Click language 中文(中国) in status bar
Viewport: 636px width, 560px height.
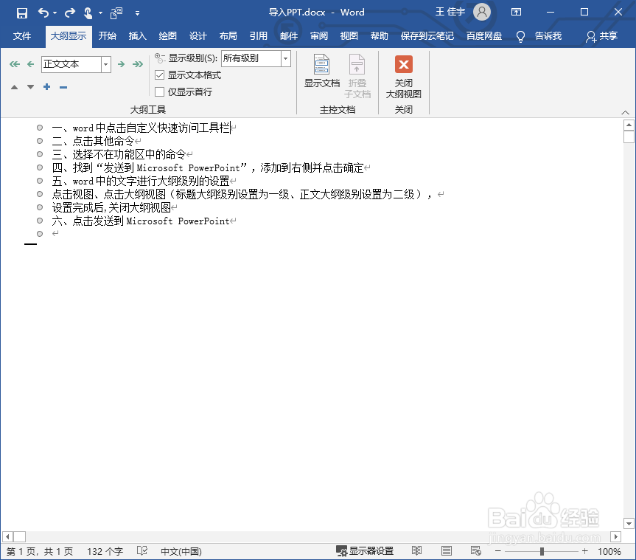(x=181, y=551)
